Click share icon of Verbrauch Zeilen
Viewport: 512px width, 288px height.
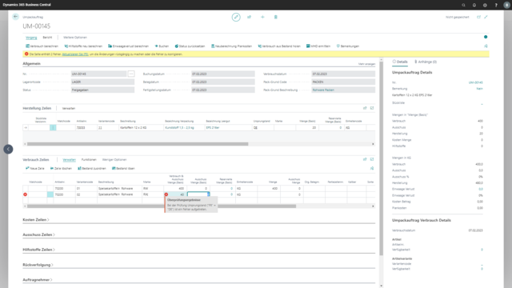[365, 159]
